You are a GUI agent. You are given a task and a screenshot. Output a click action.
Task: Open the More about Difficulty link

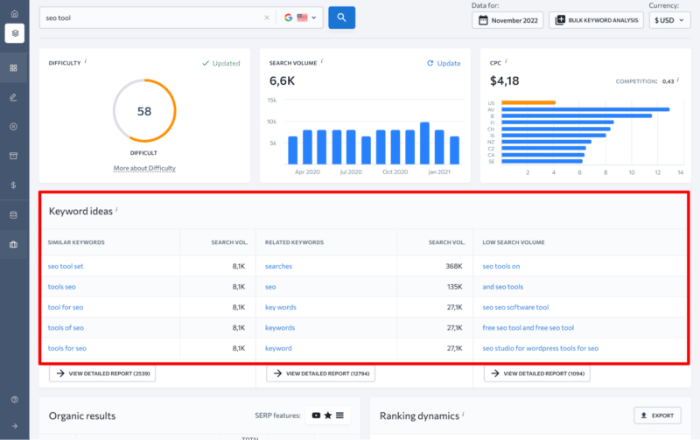pyautogui.click(x=144, y=168)
